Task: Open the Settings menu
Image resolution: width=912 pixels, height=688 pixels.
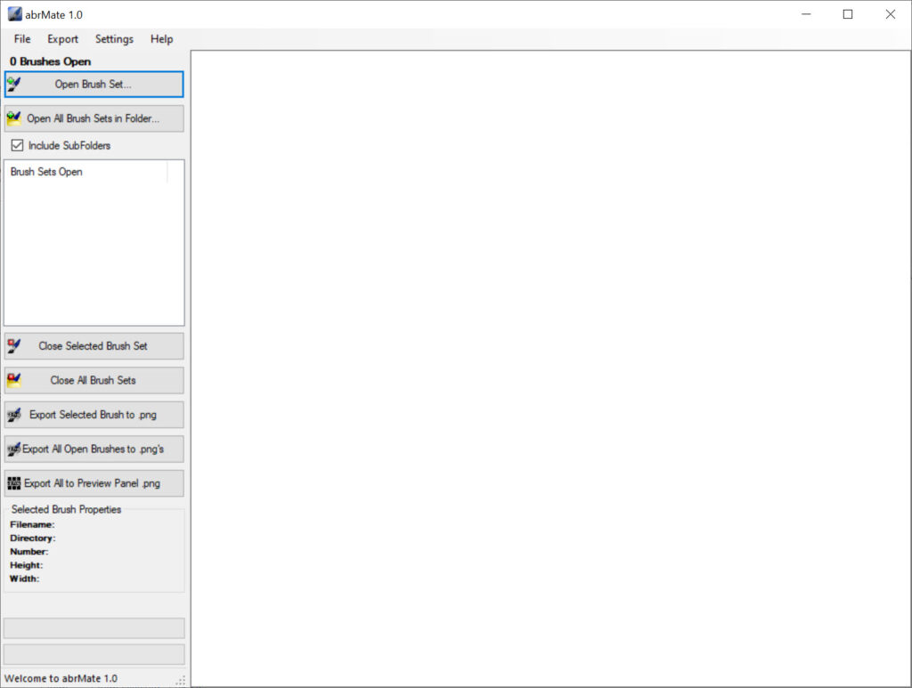Action: (x=115, y=39)
